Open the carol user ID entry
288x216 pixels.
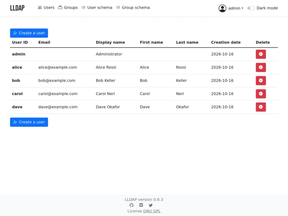[17, 94]
